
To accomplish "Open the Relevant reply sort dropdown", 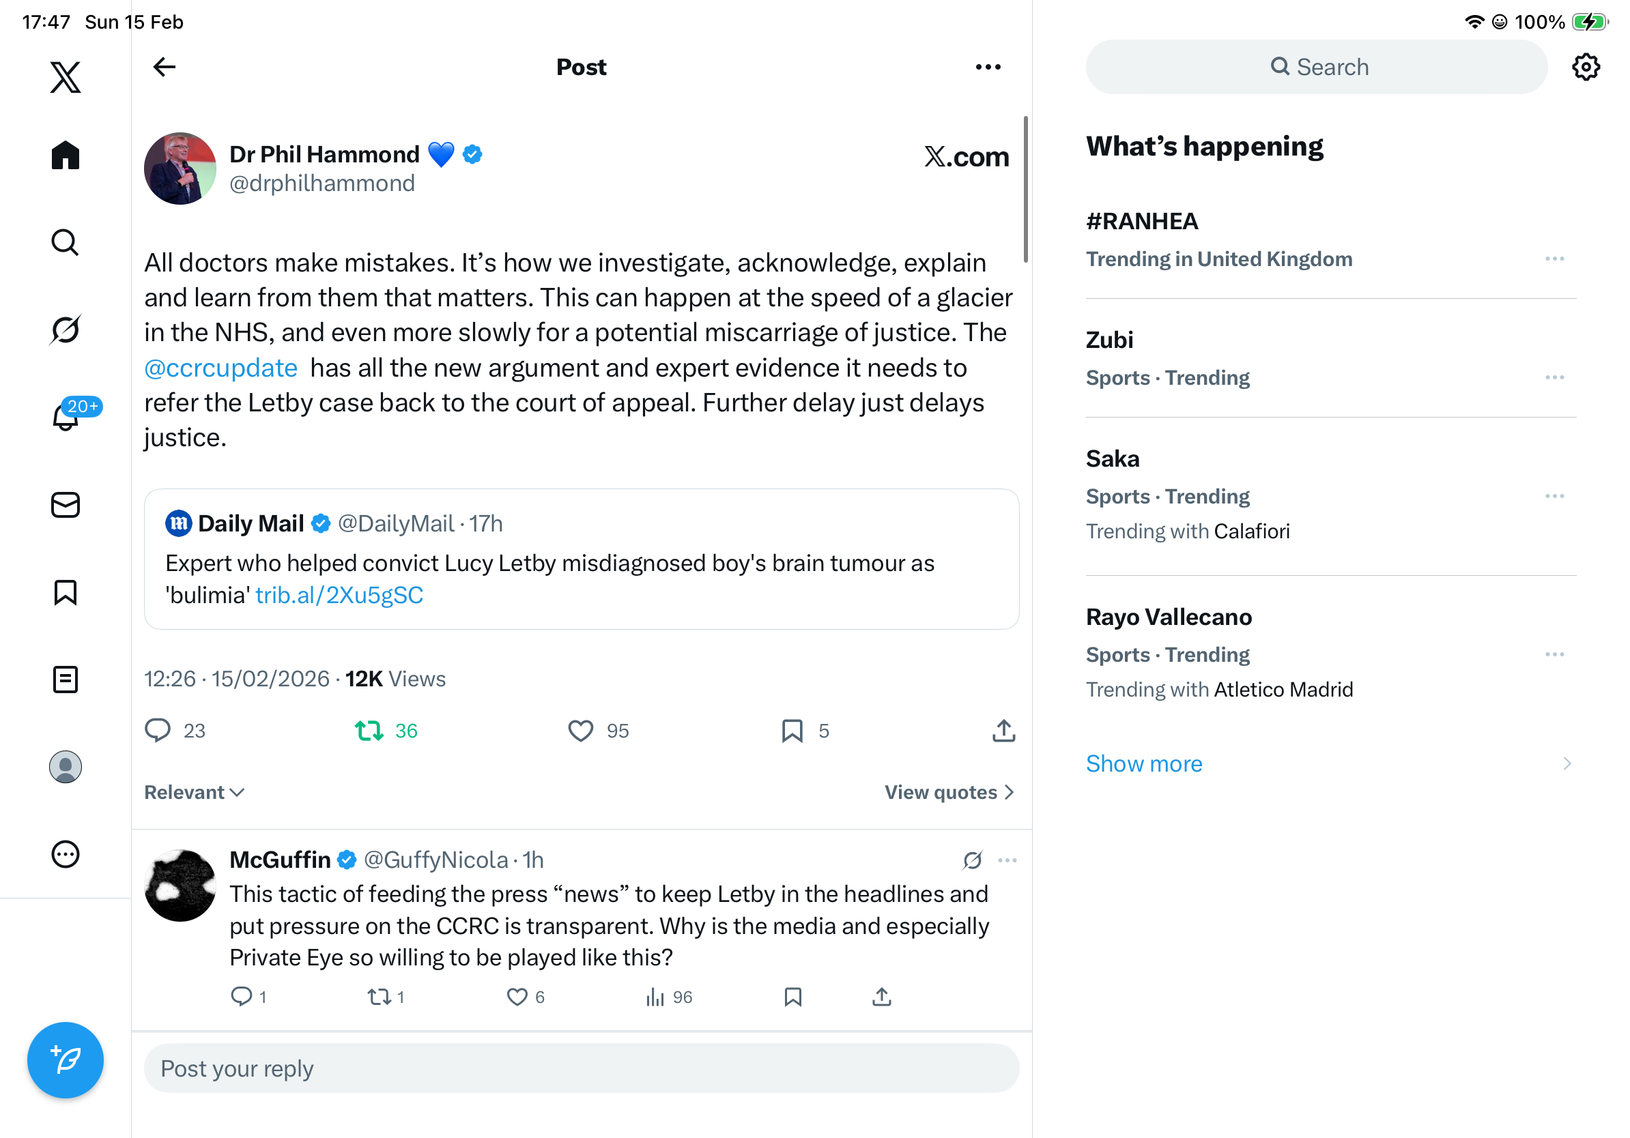I will [194, 793].
